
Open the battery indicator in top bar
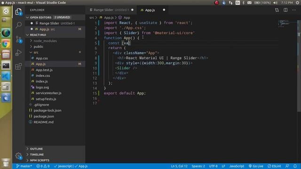pyautogui.click(x=262, y=3)
